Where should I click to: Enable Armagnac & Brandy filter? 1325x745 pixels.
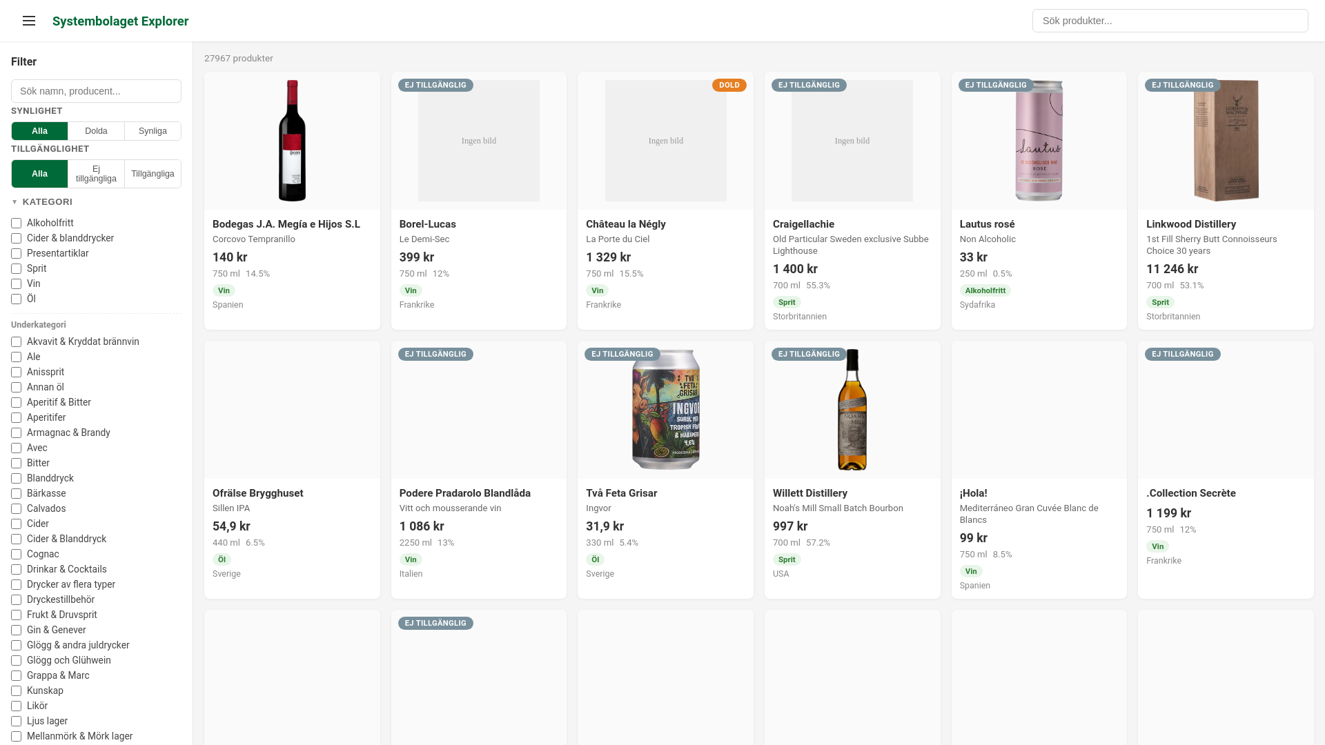(17, 433)
